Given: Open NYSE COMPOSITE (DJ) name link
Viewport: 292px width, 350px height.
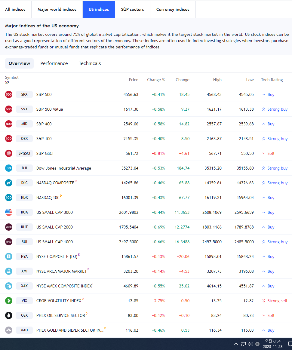Looking at the screenshot, I should pyautogui.click(x=57, y=256).
